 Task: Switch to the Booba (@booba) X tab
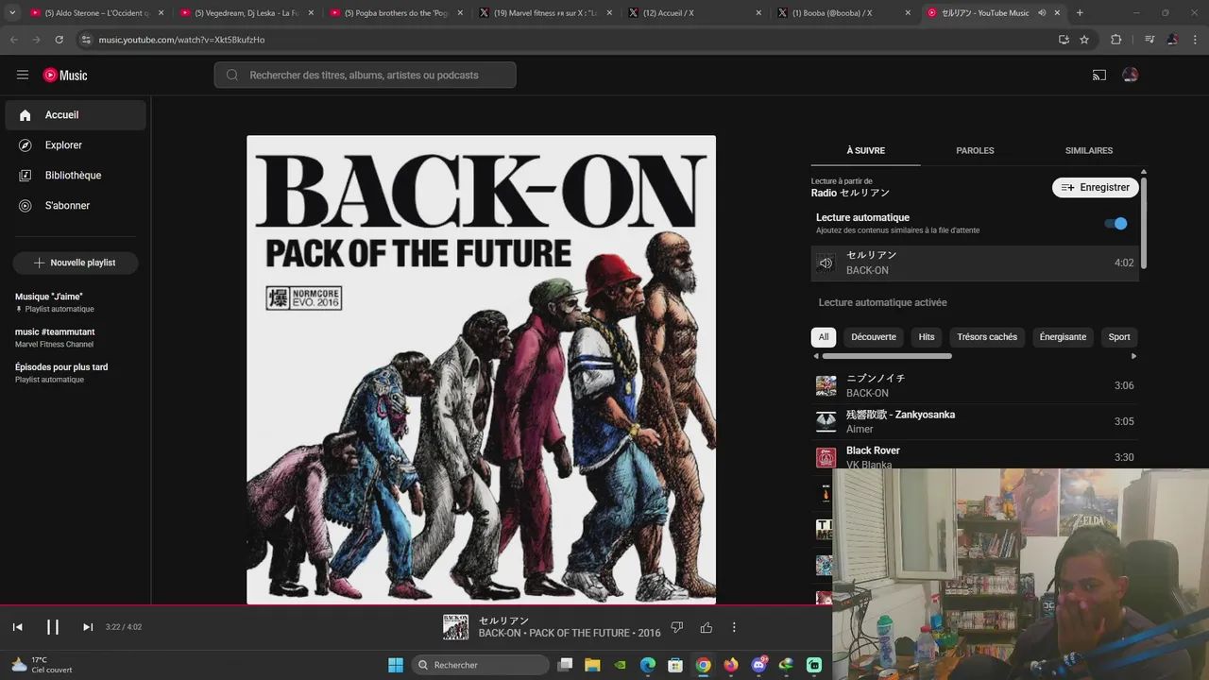point(844,13)
